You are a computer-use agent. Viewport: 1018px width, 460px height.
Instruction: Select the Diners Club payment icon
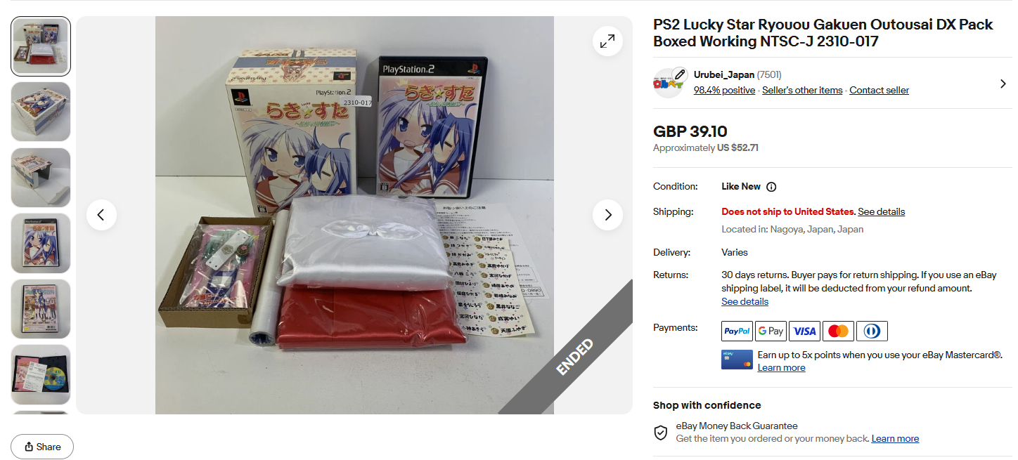pos(872,331)
